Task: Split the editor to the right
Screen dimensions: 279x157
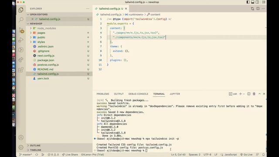Action: coord(258,9)
